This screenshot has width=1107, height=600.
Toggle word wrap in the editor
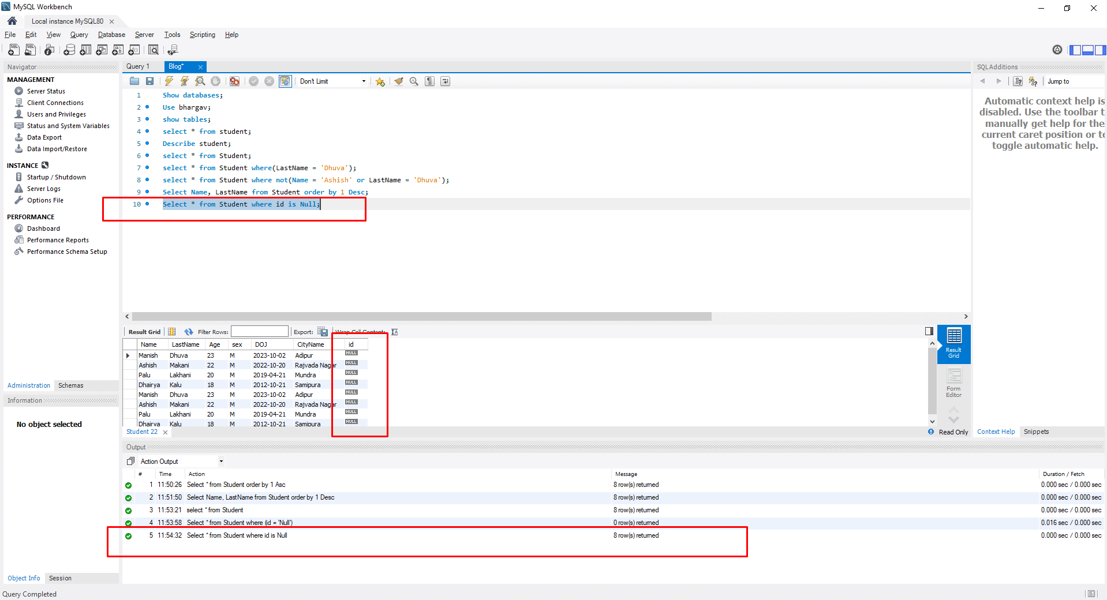445,81
